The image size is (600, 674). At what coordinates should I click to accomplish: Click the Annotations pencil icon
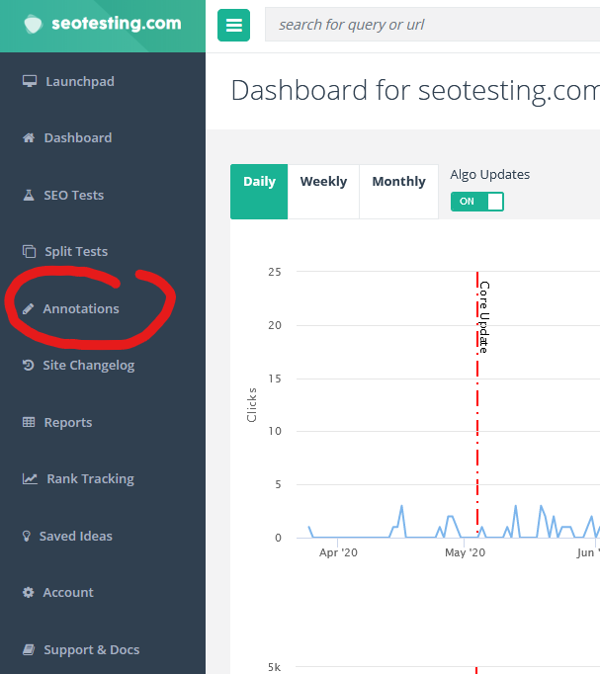click(28, 308)
